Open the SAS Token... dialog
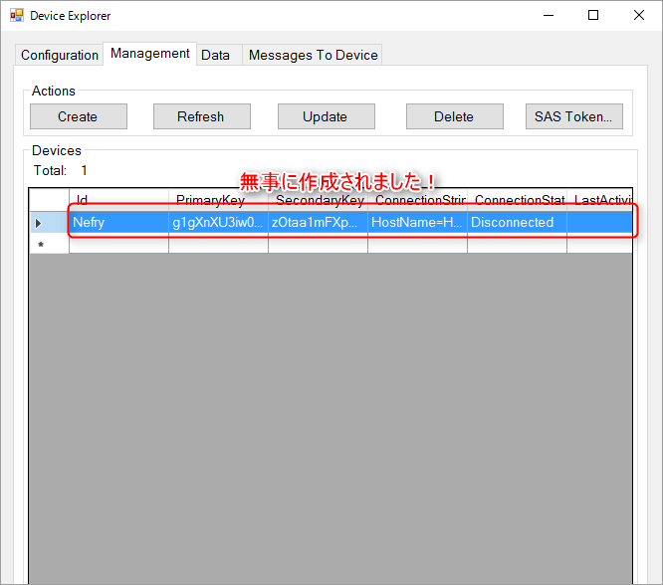This screenshot has width=663, height=585. 574,116
